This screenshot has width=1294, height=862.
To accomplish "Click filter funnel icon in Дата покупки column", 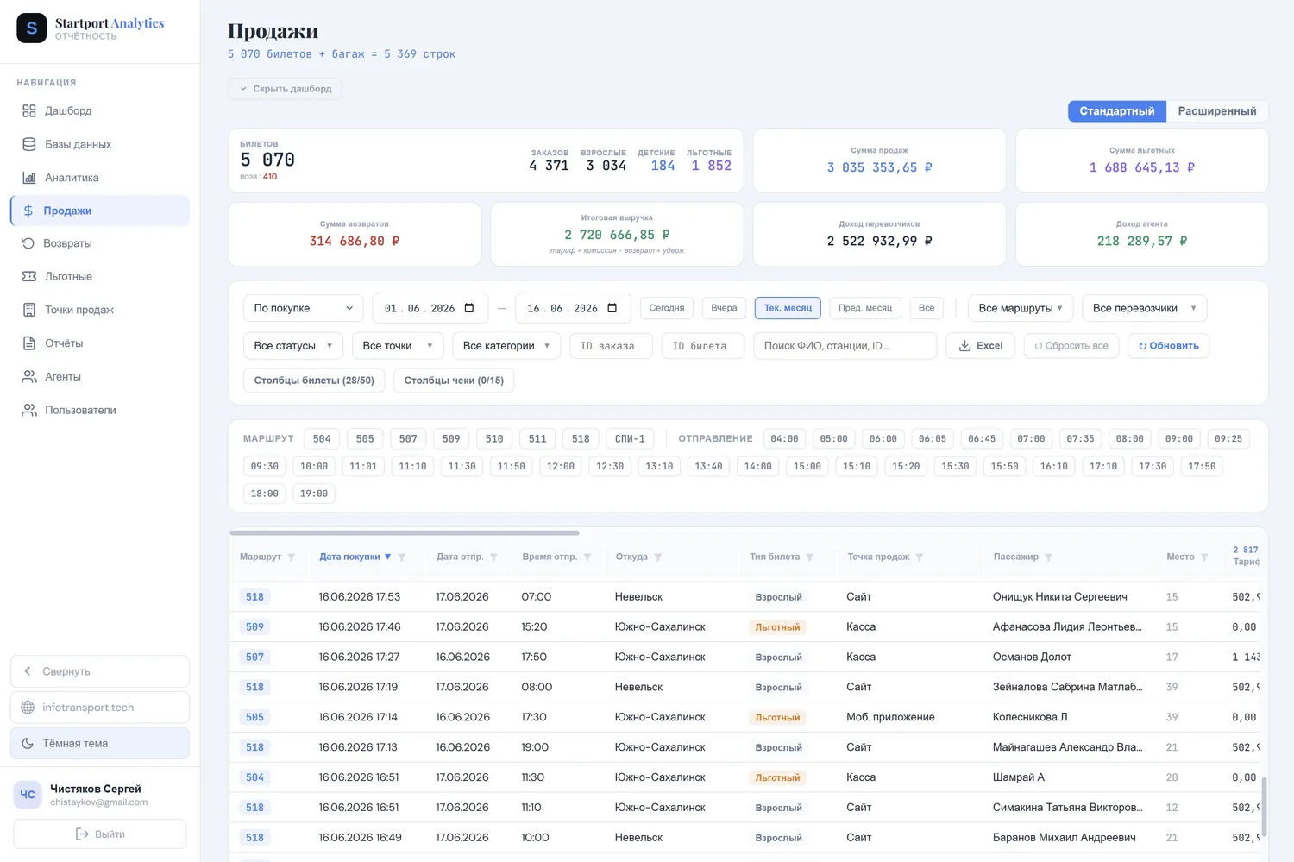I will click(x=402, y=557).
